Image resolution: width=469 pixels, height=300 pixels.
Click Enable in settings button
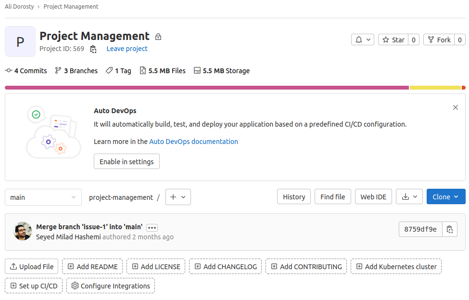click(127, 162)
